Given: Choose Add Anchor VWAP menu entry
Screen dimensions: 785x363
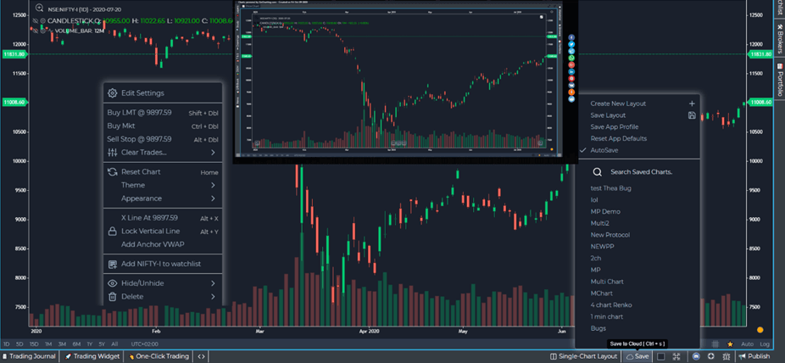Looking at the screenshot, I should click(x=153, y=244).
